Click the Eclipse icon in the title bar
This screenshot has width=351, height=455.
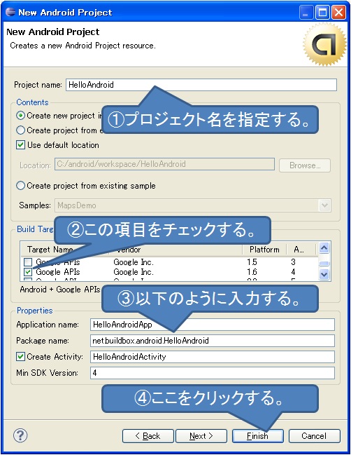(10, 12)
